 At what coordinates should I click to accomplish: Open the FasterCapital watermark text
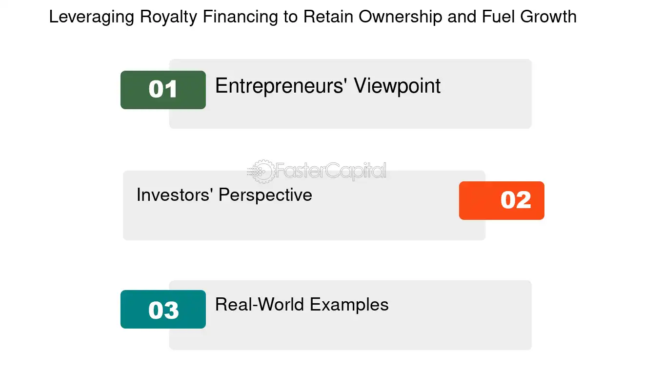point(331,172)
